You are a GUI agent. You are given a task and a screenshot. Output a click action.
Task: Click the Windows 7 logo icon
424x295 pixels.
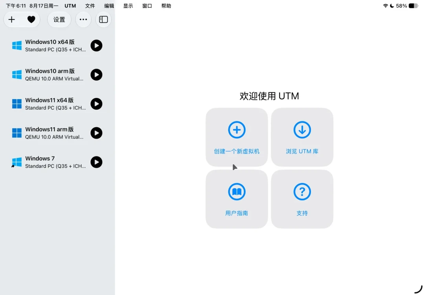(x=17, y=162)
